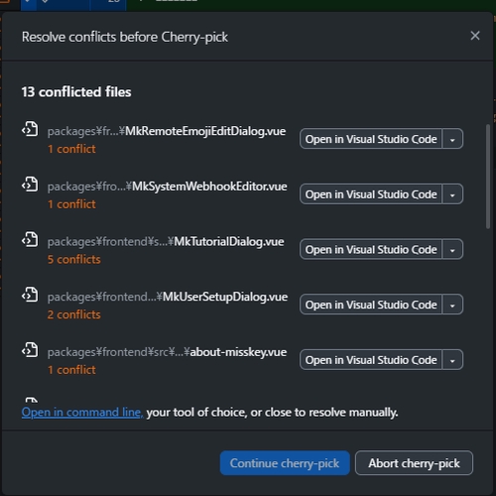Screen dimensions: 496x496
Task: Expand editor options for MkSystemWebhookEditor.vue
Action: click(452, 194)
